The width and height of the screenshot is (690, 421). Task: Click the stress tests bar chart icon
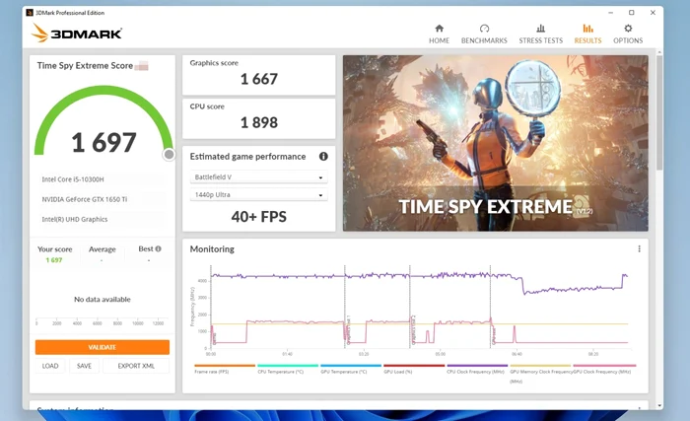tap(541, 29)
